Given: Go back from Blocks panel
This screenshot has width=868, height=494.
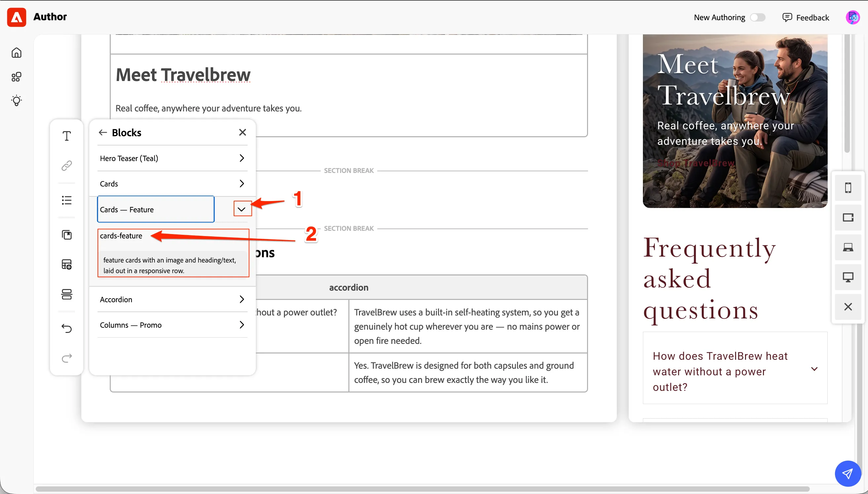Looking at the screenshot, I should tap(103, 132).
